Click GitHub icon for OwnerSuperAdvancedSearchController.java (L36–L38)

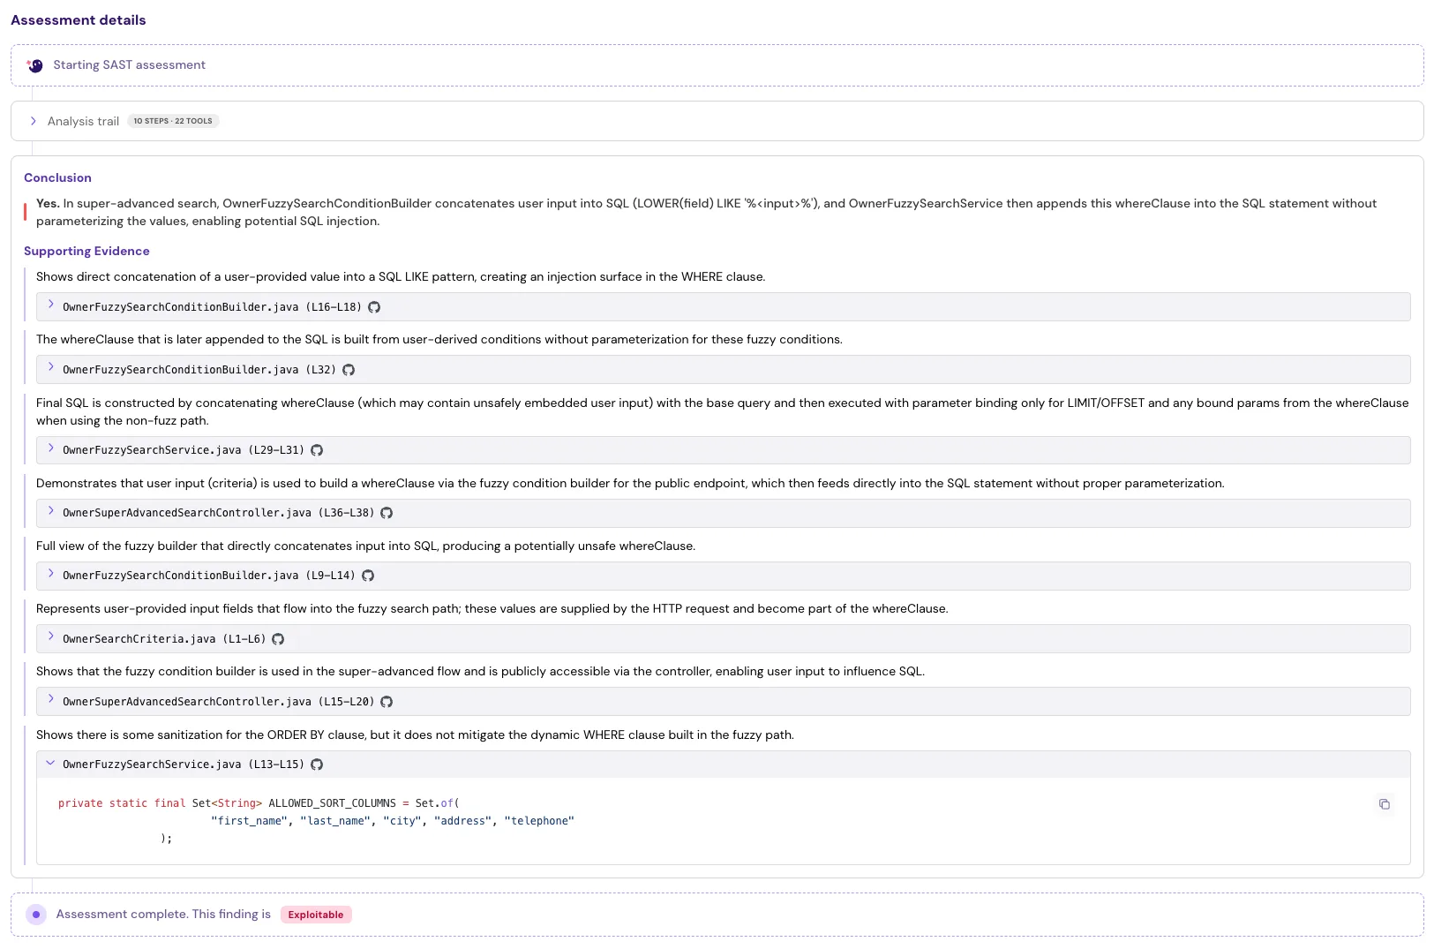click(387, 513)
